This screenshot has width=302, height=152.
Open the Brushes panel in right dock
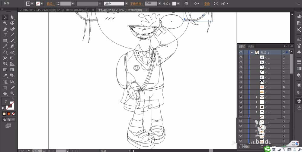coord(299,46)
